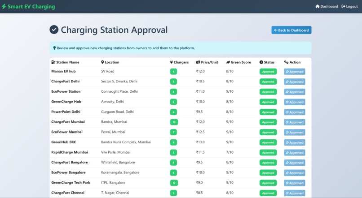The width and height of the screenshot is (362, 198).
Task: Click the Back to Dashboard button
Action: coord(291,30)
